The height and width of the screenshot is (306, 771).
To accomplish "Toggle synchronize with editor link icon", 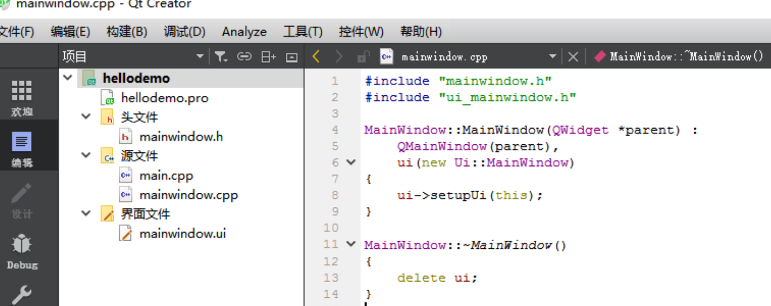I will tap(245, 57).
